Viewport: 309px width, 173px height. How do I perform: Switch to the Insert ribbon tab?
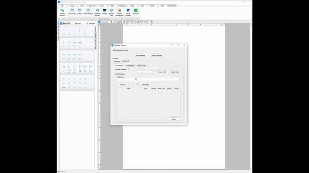pyautogui.click(x=102, y=6)
